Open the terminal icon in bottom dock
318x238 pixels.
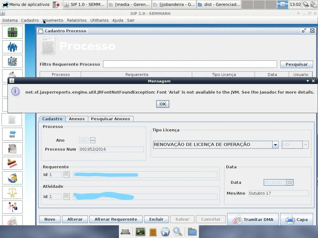pos(141,232)
